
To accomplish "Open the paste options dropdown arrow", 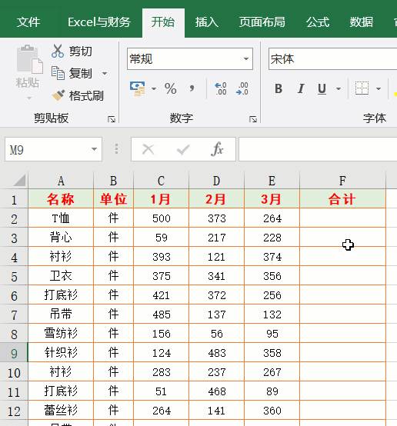I will pos(28,98).
